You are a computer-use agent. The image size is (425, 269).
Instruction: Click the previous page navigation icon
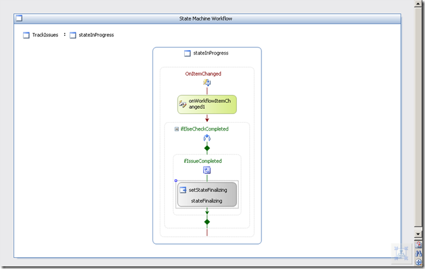point(418,245)
